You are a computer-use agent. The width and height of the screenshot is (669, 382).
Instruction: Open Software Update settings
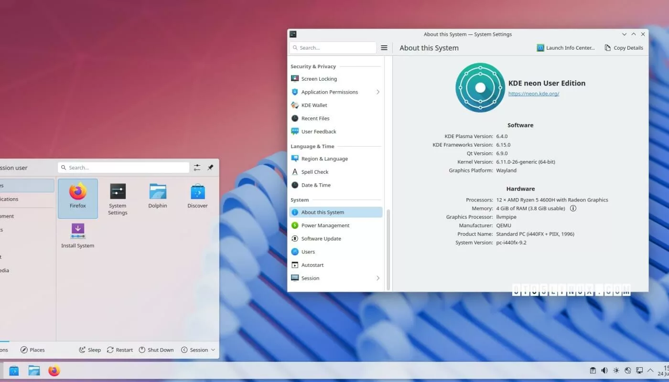click(336, 238)
